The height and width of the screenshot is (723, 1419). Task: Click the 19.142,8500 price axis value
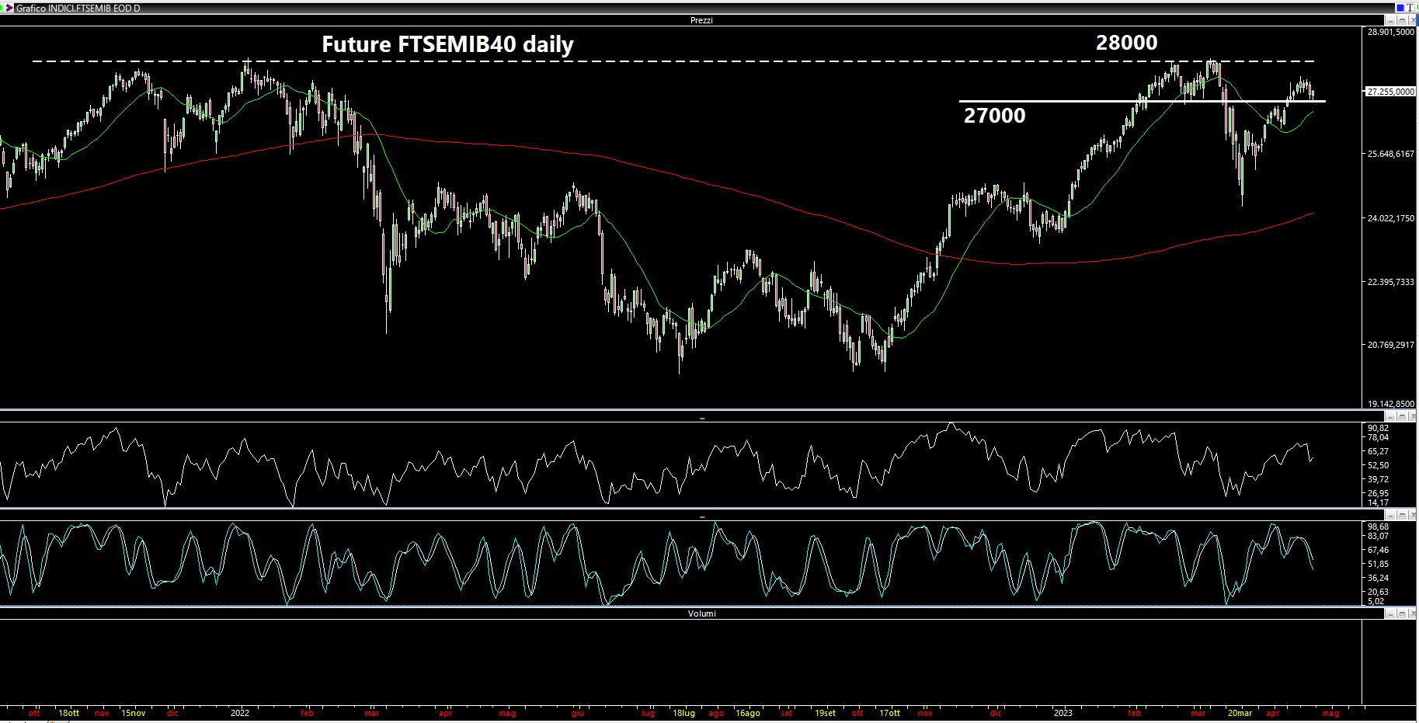(x=1390, y=404)
